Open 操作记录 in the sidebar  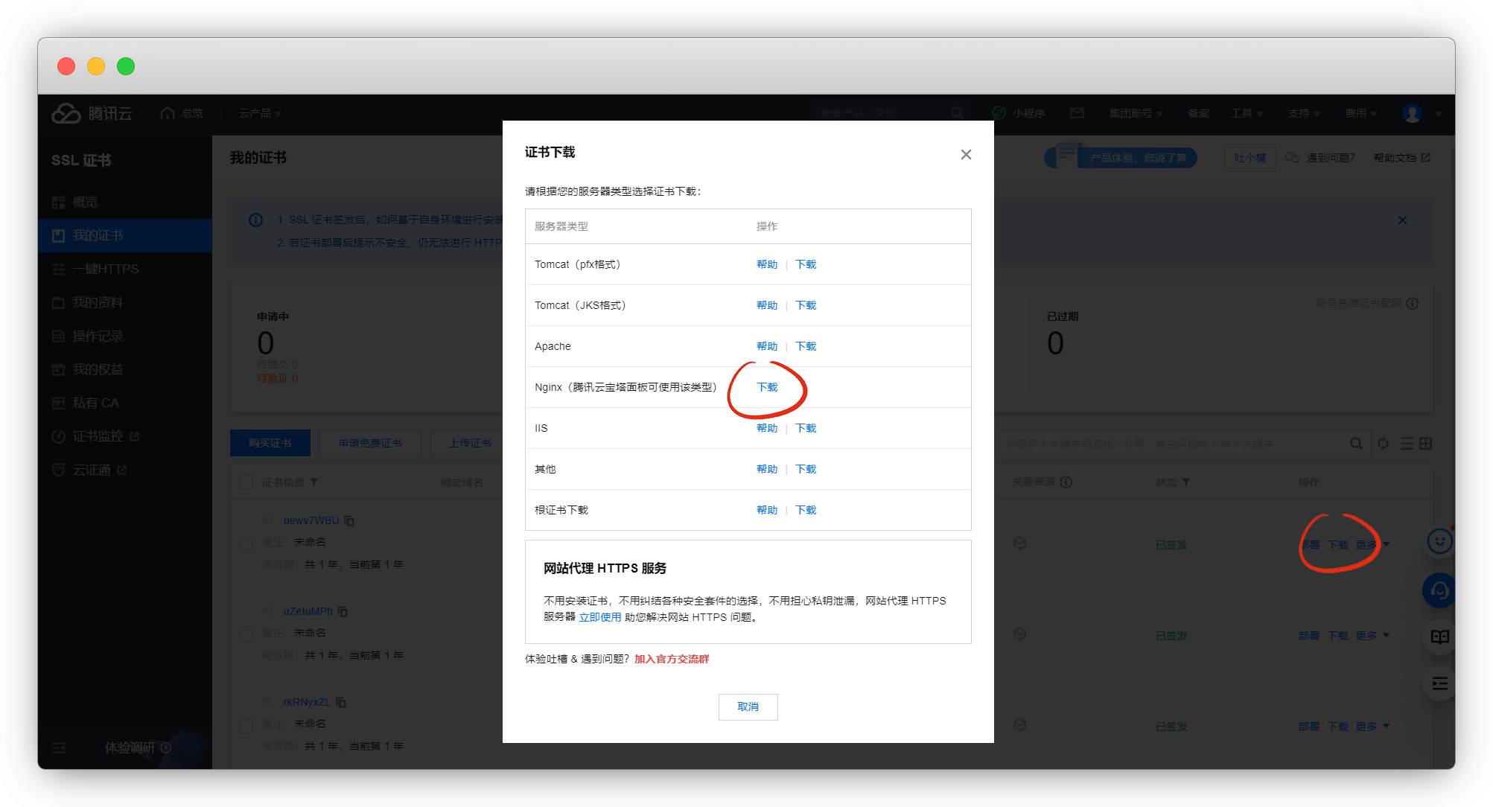click(98, 336)
